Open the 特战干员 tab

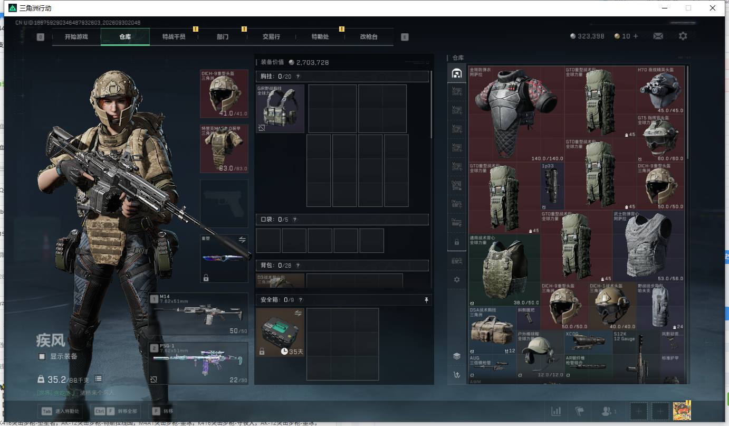[174, 37]
